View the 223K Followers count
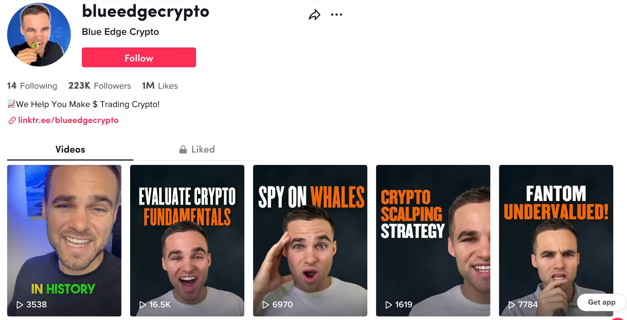Viewport: 627px width, 320px height. 100,86
